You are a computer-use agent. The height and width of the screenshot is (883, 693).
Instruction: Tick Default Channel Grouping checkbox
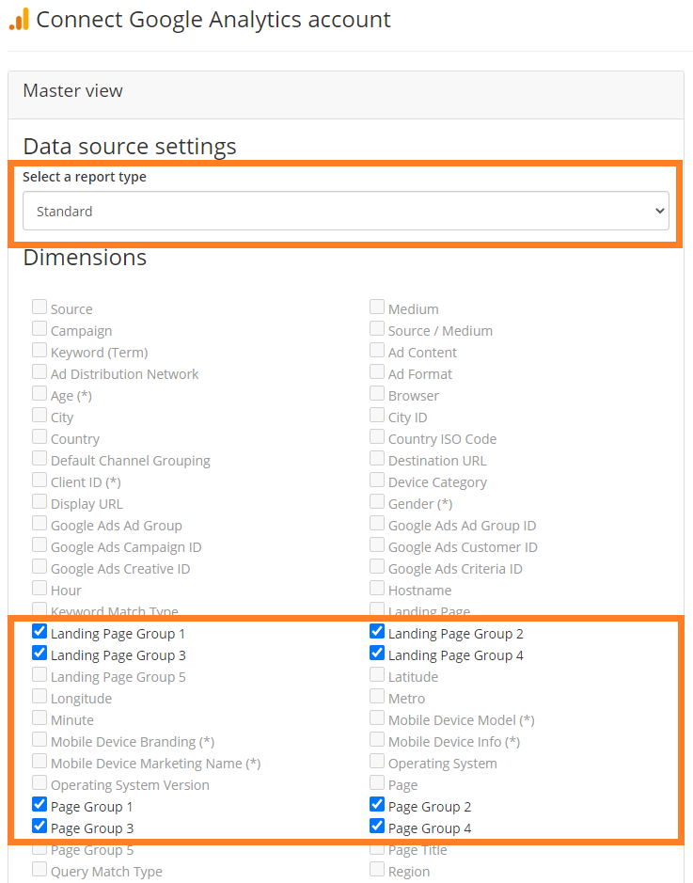coord(39,458)
